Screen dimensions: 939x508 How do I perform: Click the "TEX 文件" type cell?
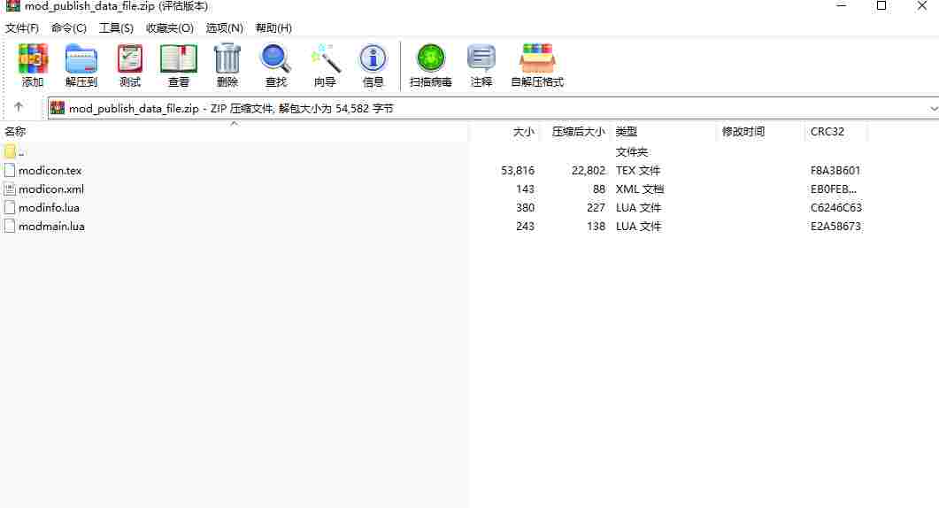pyautogui.click(x=638, y=171)
